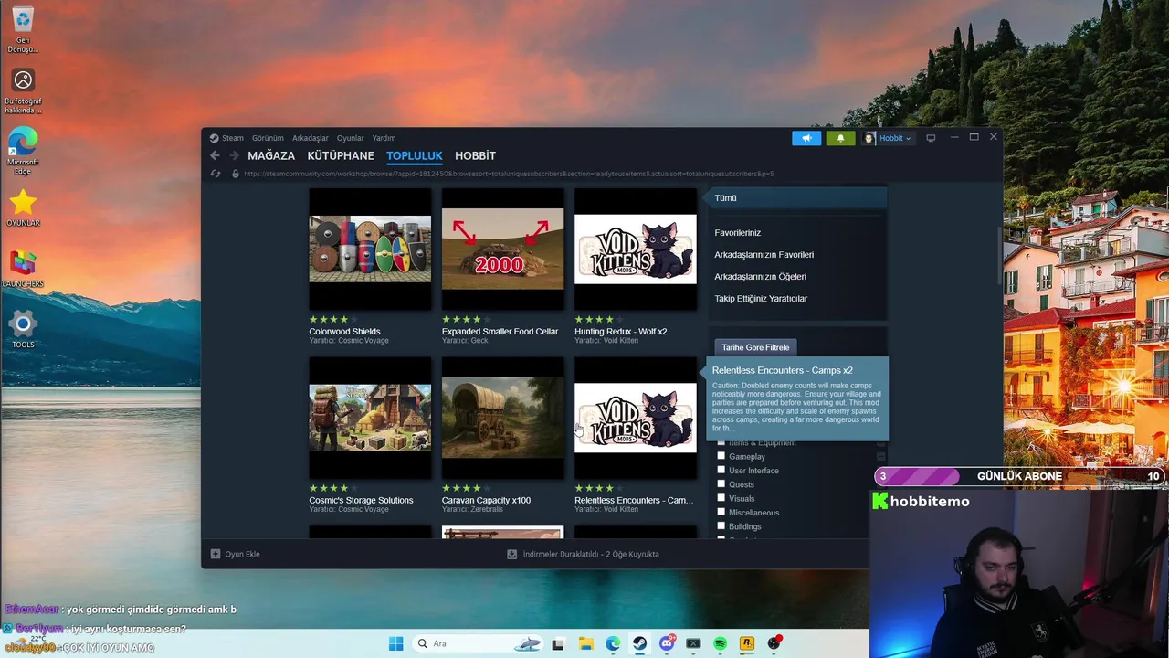Open Rockstar Games Launcher from the taskbar
Image resolution: width=1169 pixels, height=658 pixels.
pyautogui.click(x=746, y=643)
